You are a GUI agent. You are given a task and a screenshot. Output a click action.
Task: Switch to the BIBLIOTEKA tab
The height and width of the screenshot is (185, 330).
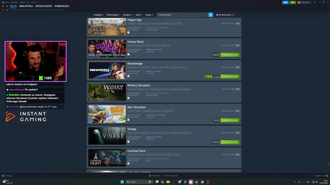pyautogui.click(x=26, y=6)
